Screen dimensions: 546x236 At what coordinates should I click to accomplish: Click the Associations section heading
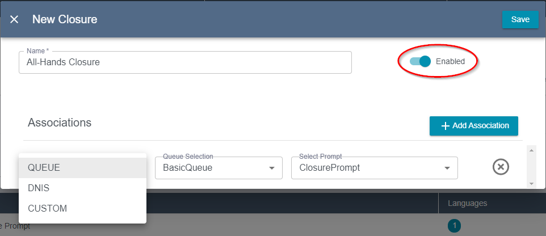coord(60,123)
